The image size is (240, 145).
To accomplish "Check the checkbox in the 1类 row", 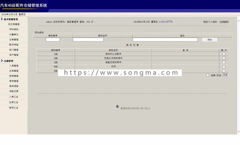I will (x=224, y=54).
